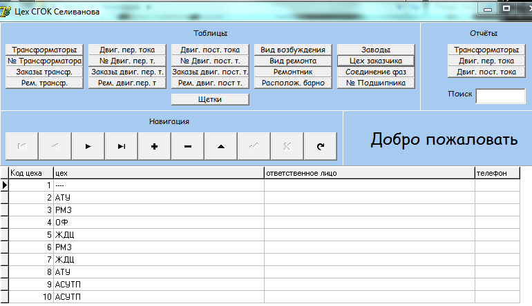Select АТУ cell in row 8

(159, 272)
